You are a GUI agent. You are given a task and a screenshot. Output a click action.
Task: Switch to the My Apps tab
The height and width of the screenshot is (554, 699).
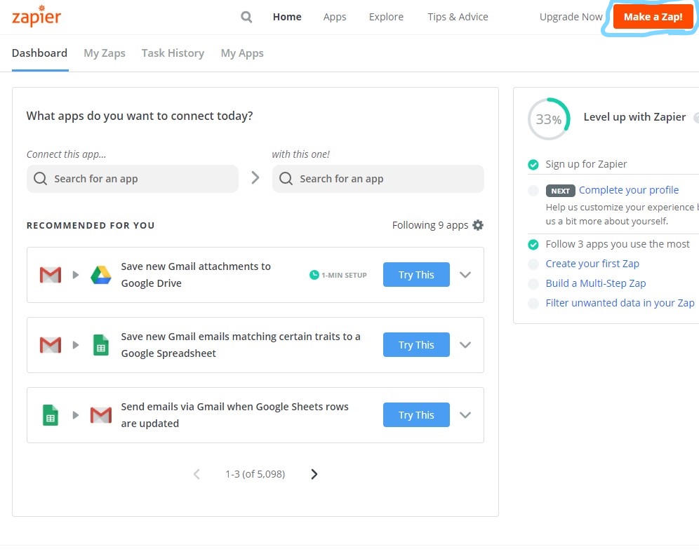tap(242, 53)
